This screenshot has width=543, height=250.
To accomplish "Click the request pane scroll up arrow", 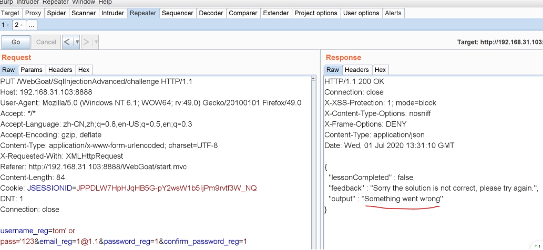I will 313,78.
